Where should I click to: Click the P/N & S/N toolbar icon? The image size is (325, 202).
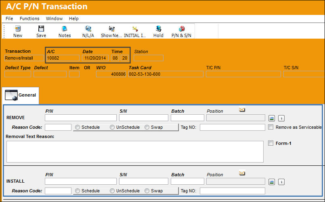click(182, 29)
